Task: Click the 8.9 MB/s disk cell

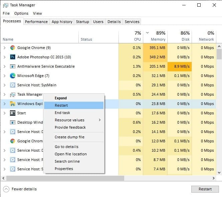Action: (180, 66)
